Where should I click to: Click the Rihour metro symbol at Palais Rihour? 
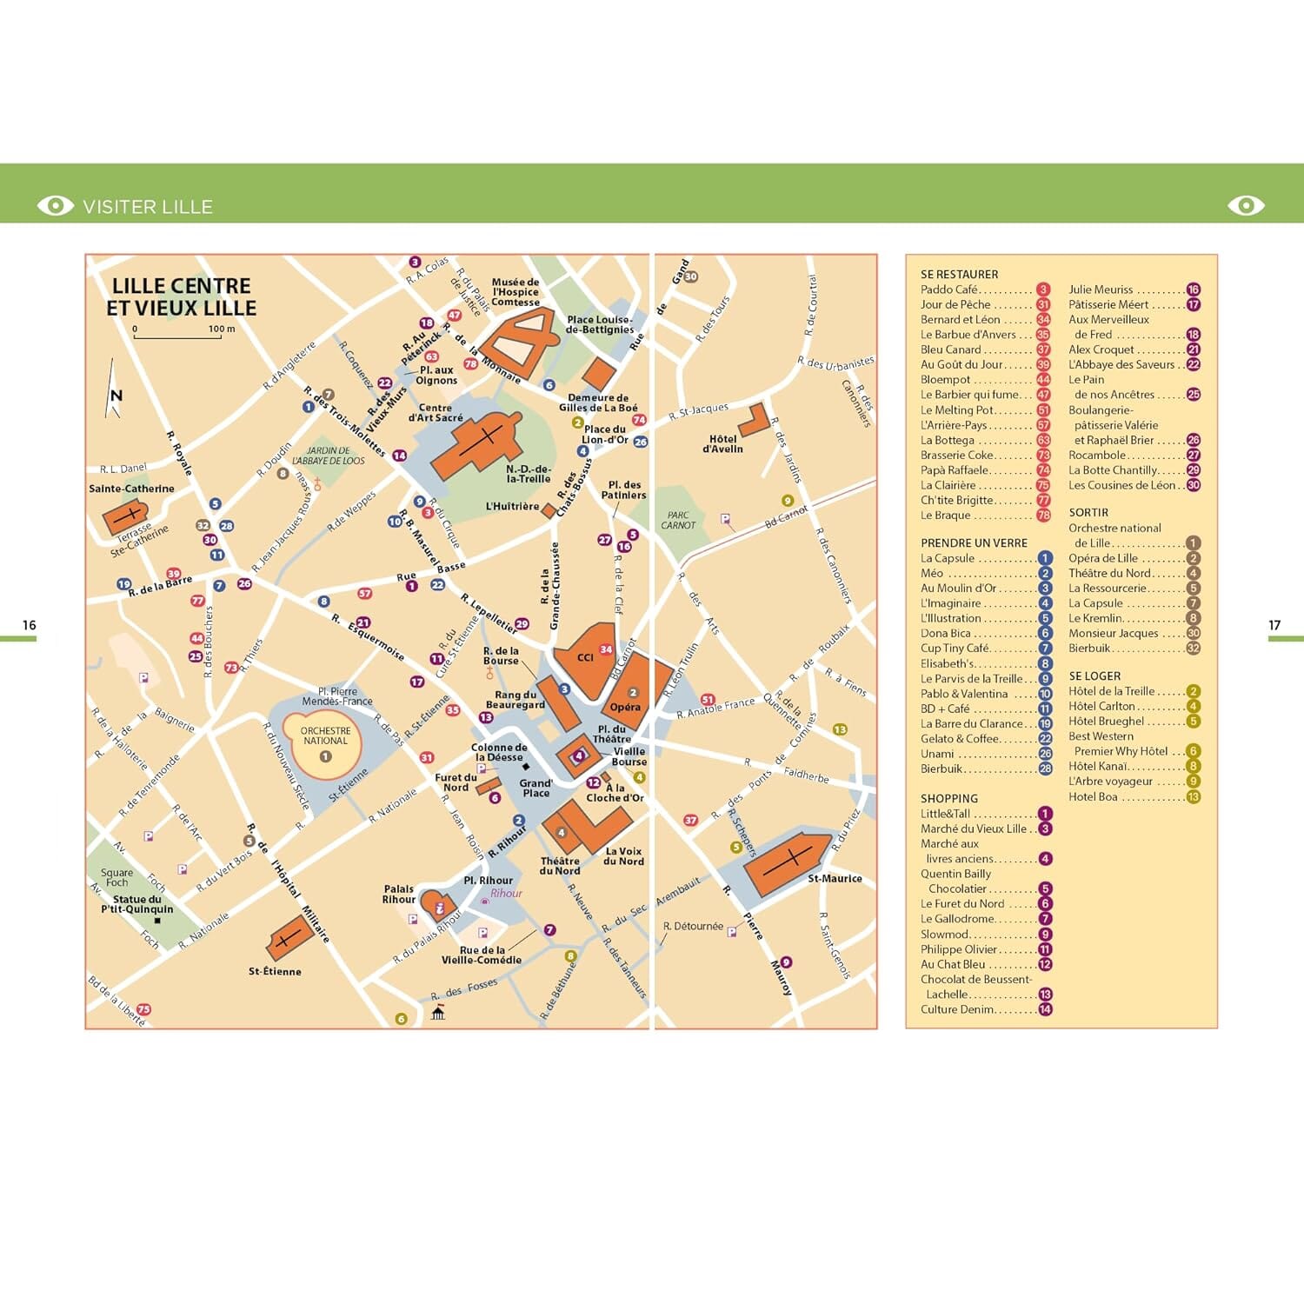pos(484,901)
